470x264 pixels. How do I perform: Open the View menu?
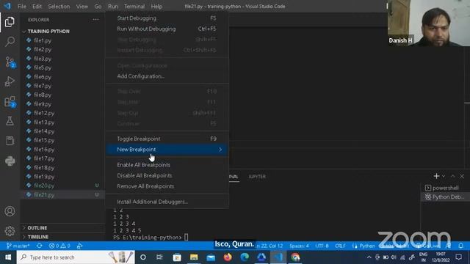point(82,7)
